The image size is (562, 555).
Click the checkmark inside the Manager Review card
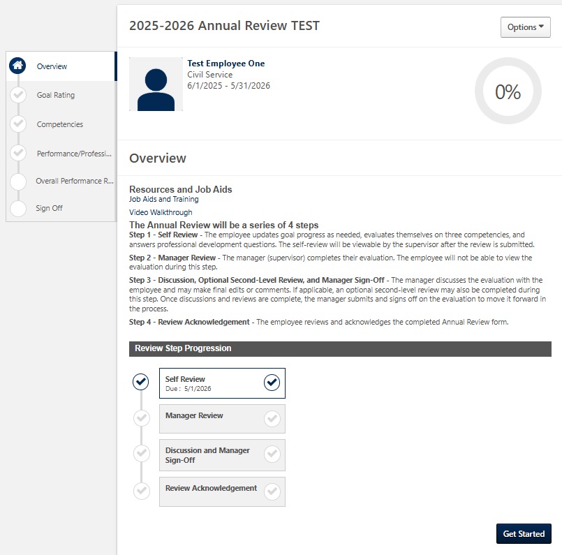[x=272, y=418]
